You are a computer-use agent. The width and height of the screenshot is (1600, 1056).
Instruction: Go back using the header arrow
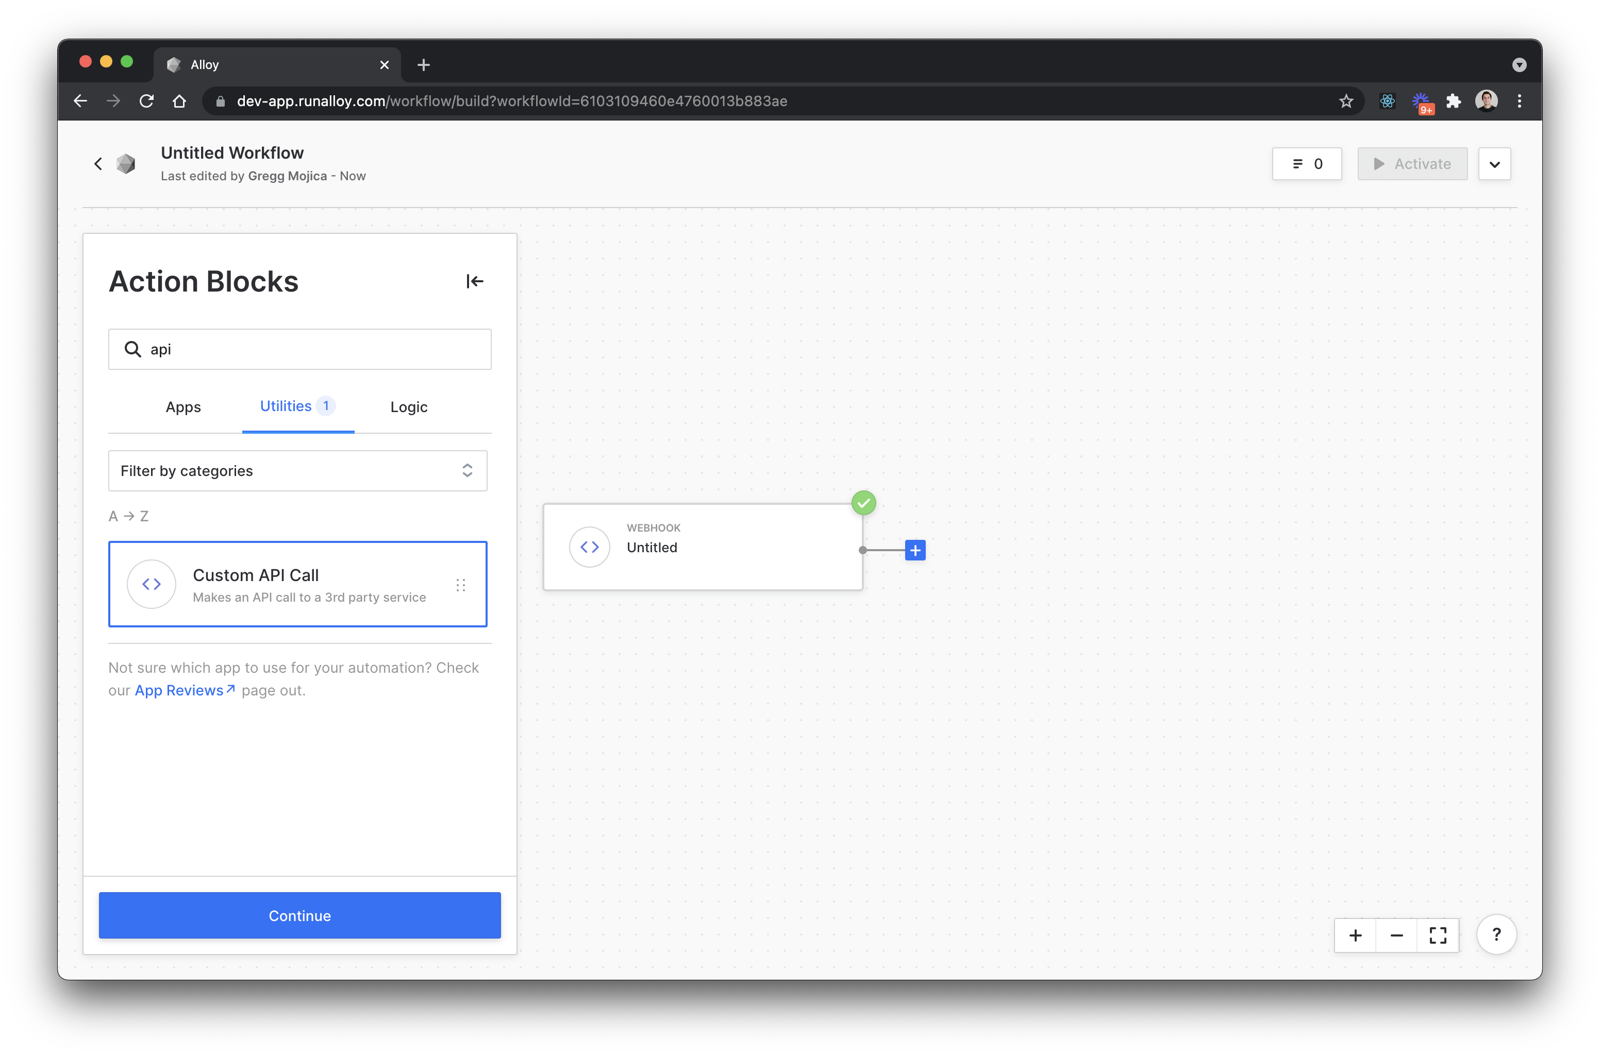pos(98,164)
